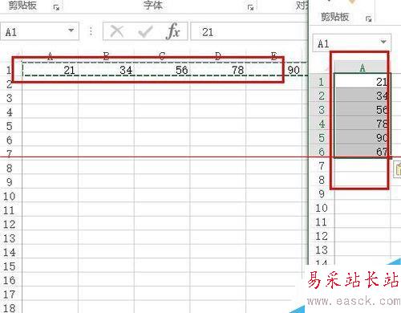Select cell A5 with 90 in right window

click(x=362, y=137)
